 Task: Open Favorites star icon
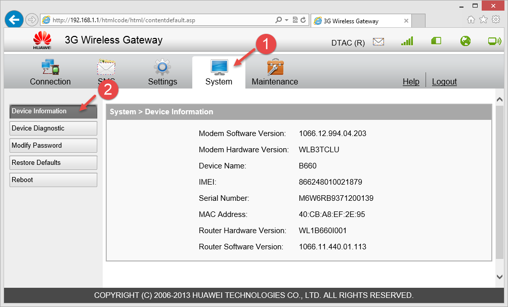pyautogui.click(x=483, y=20)
